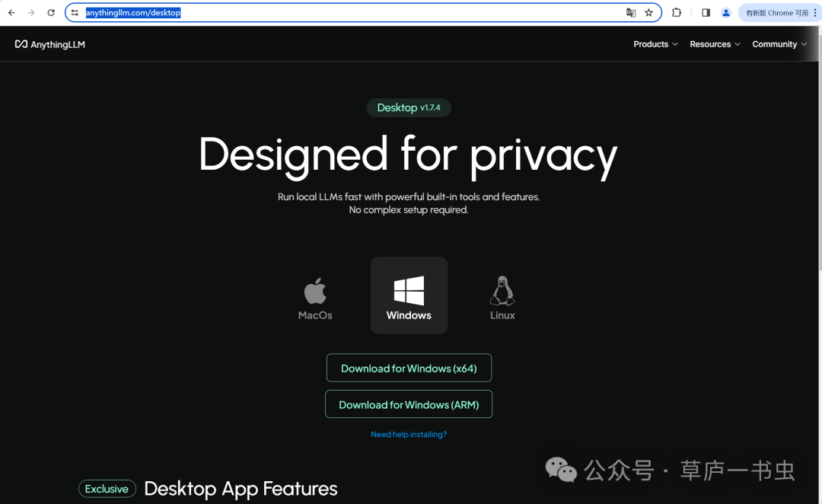This screenshot has height=504, width=822.
Task: Click the translate page icon
Action: (631, 13)
